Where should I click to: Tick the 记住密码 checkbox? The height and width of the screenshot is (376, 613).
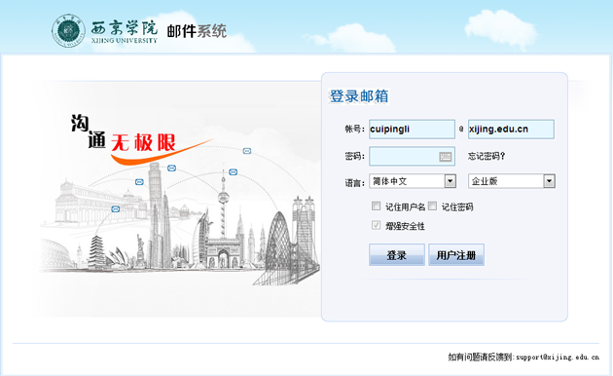tap(432, 206)
